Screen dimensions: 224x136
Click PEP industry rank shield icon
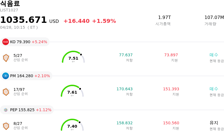[6, 126]
